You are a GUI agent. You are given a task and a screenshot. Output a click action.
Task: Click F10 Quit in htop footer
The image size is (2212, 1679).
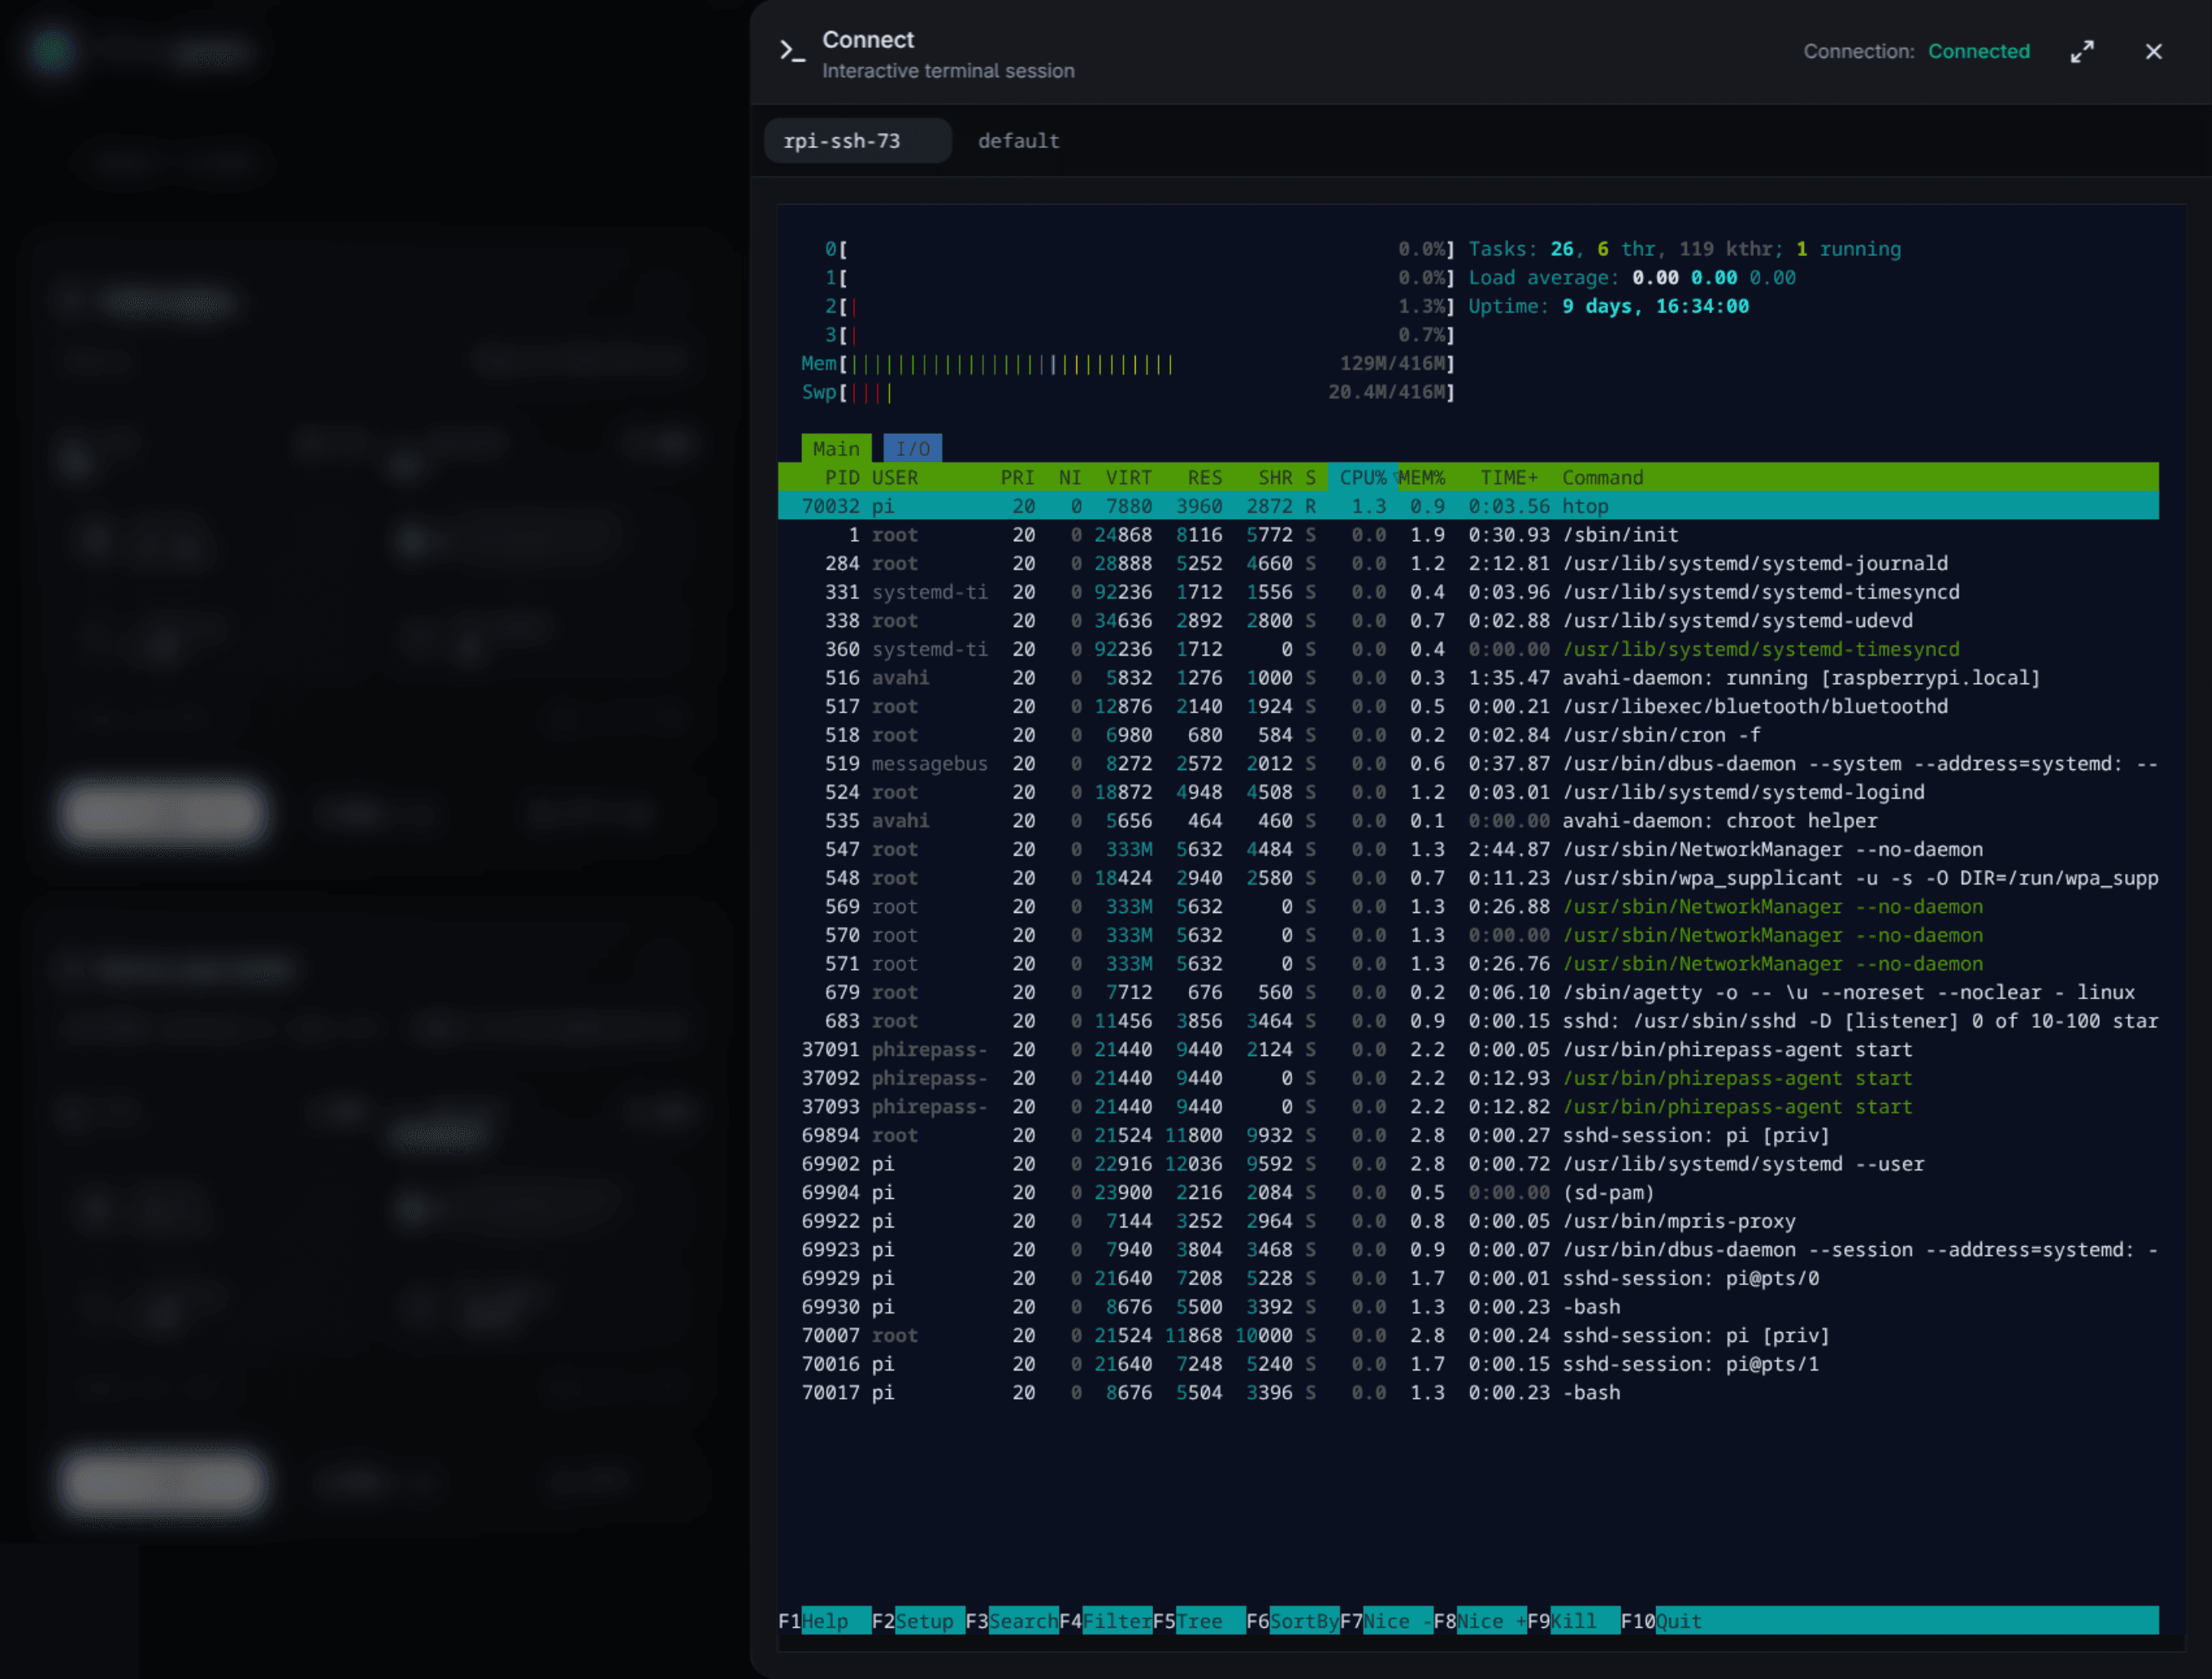tap(1662, 1621)
